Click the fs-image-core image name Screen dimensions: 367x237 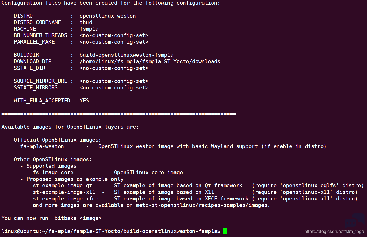tap(53, 173)
